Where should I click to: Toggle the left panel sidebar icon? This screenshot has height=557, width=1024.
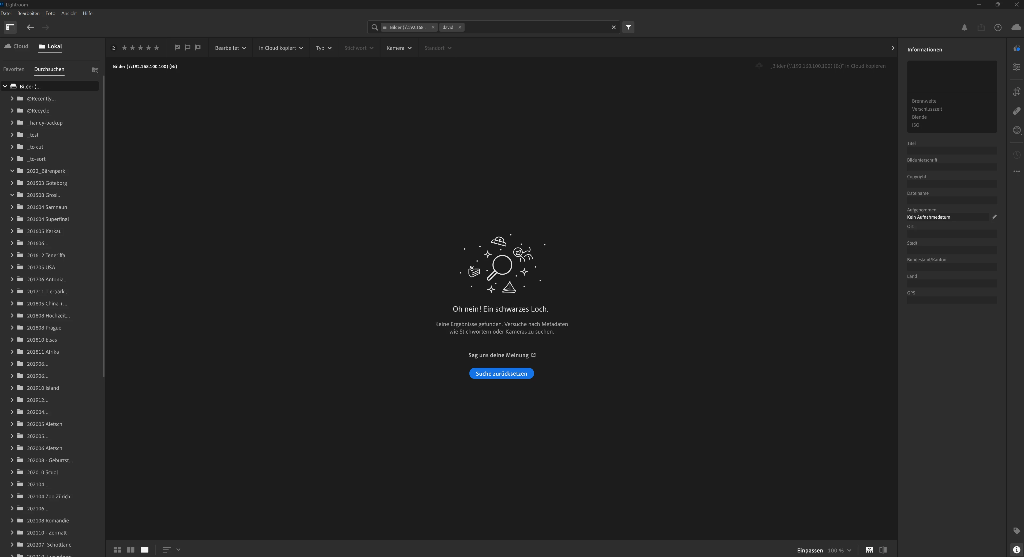[10, 27]
